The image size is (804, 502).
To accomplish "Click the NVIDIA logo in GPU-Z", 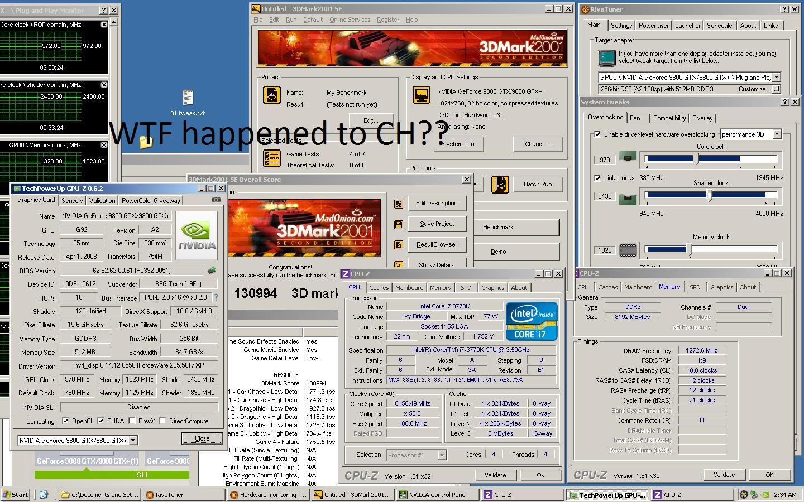I will tap(197, 235).
